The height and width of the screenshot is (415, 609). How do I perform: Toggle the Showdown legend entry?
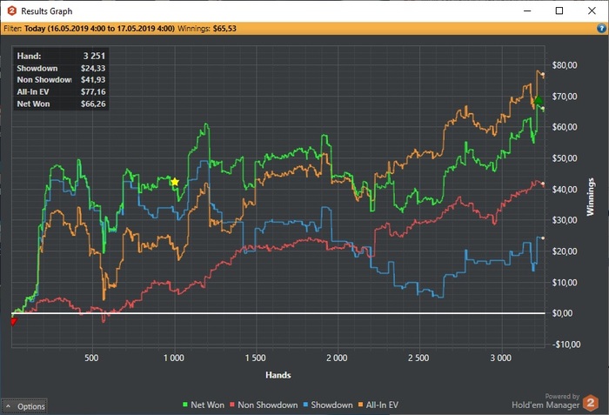pyautogui.click(x=328, y=405)
